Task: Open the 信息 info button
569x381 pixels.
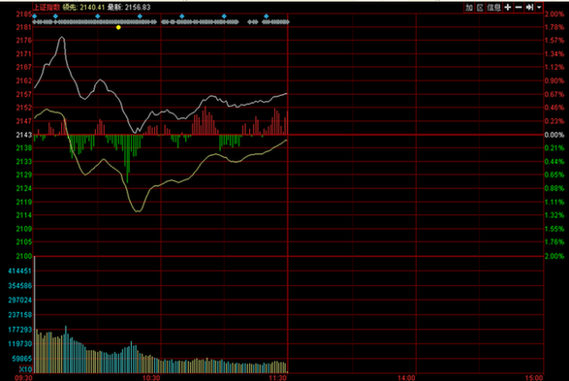Action: [494, 7]
